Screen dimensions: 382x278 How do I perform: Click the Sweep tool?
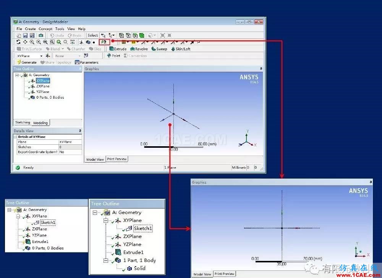(x=159, y=49)
